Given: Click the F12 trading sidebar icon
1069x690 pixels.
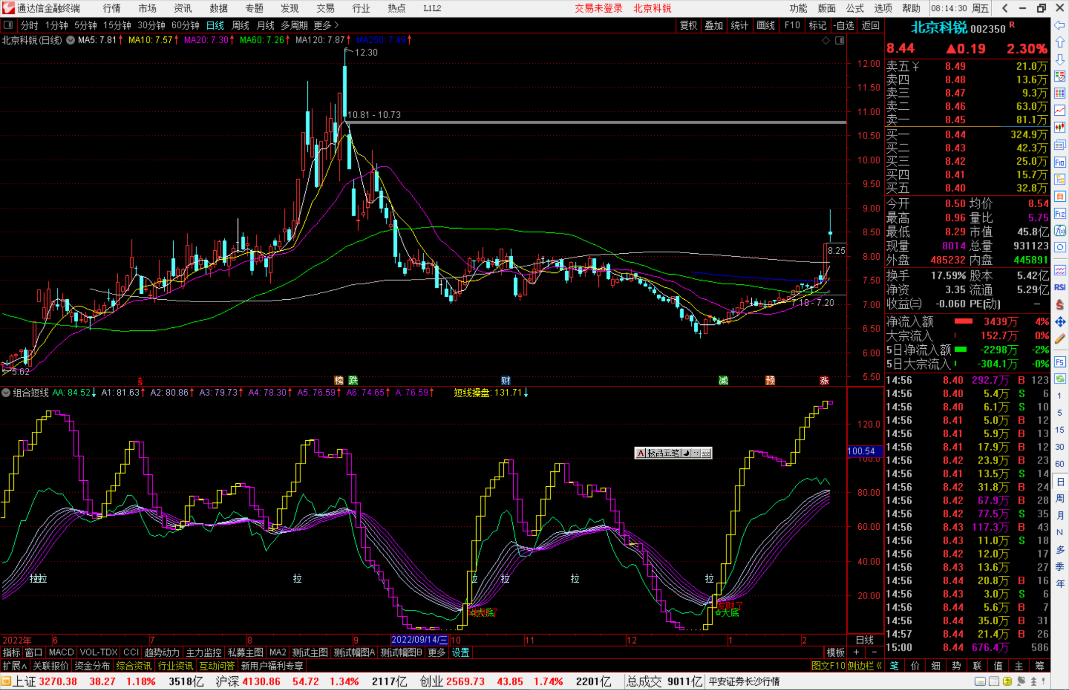Looking at the screenshot, I should (1060, 214).
